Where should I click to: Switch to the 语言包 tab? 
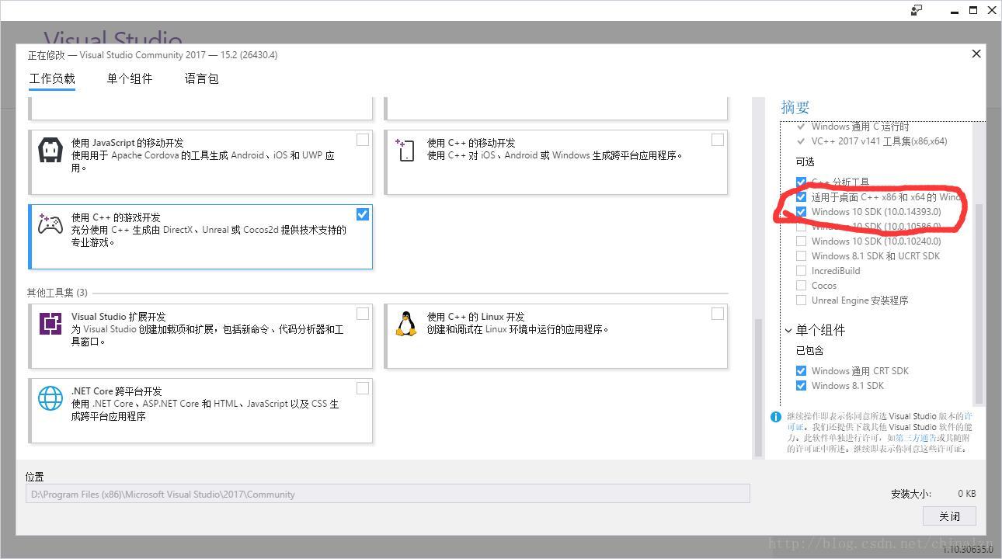coord(202,78)
